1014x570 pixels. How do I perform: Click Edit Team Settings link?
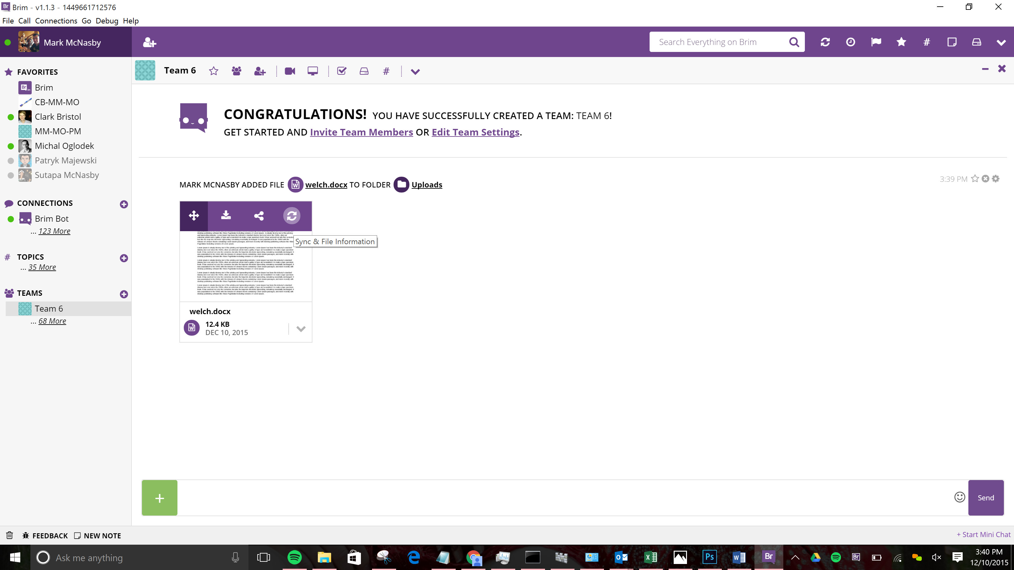pos(476,132)
